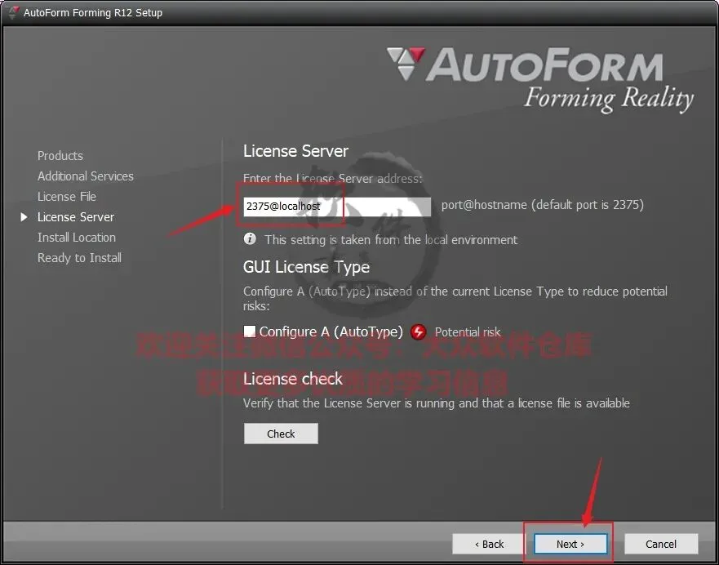Click the red Potential risk lightning icon

(418, 331)
